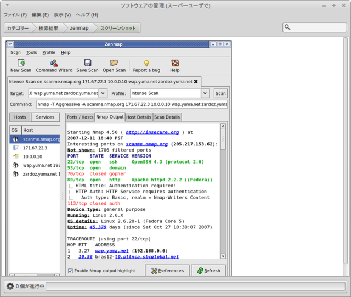Click the Scan button next to Profile

pyautogui.click(x=220, y=93)
